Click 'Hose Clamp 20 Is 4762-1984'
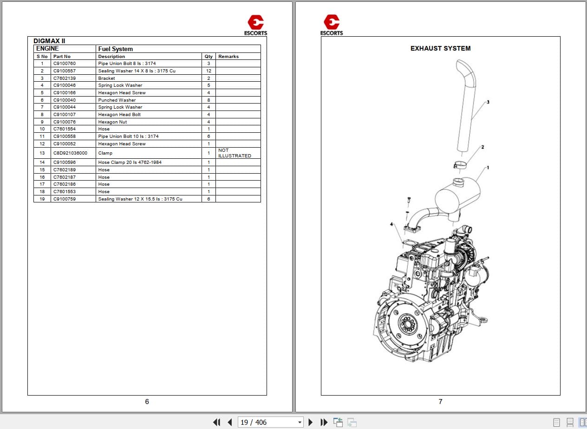The height and width of the screenshot is (429, 587). pyautogui.click(x=129, y=162)
